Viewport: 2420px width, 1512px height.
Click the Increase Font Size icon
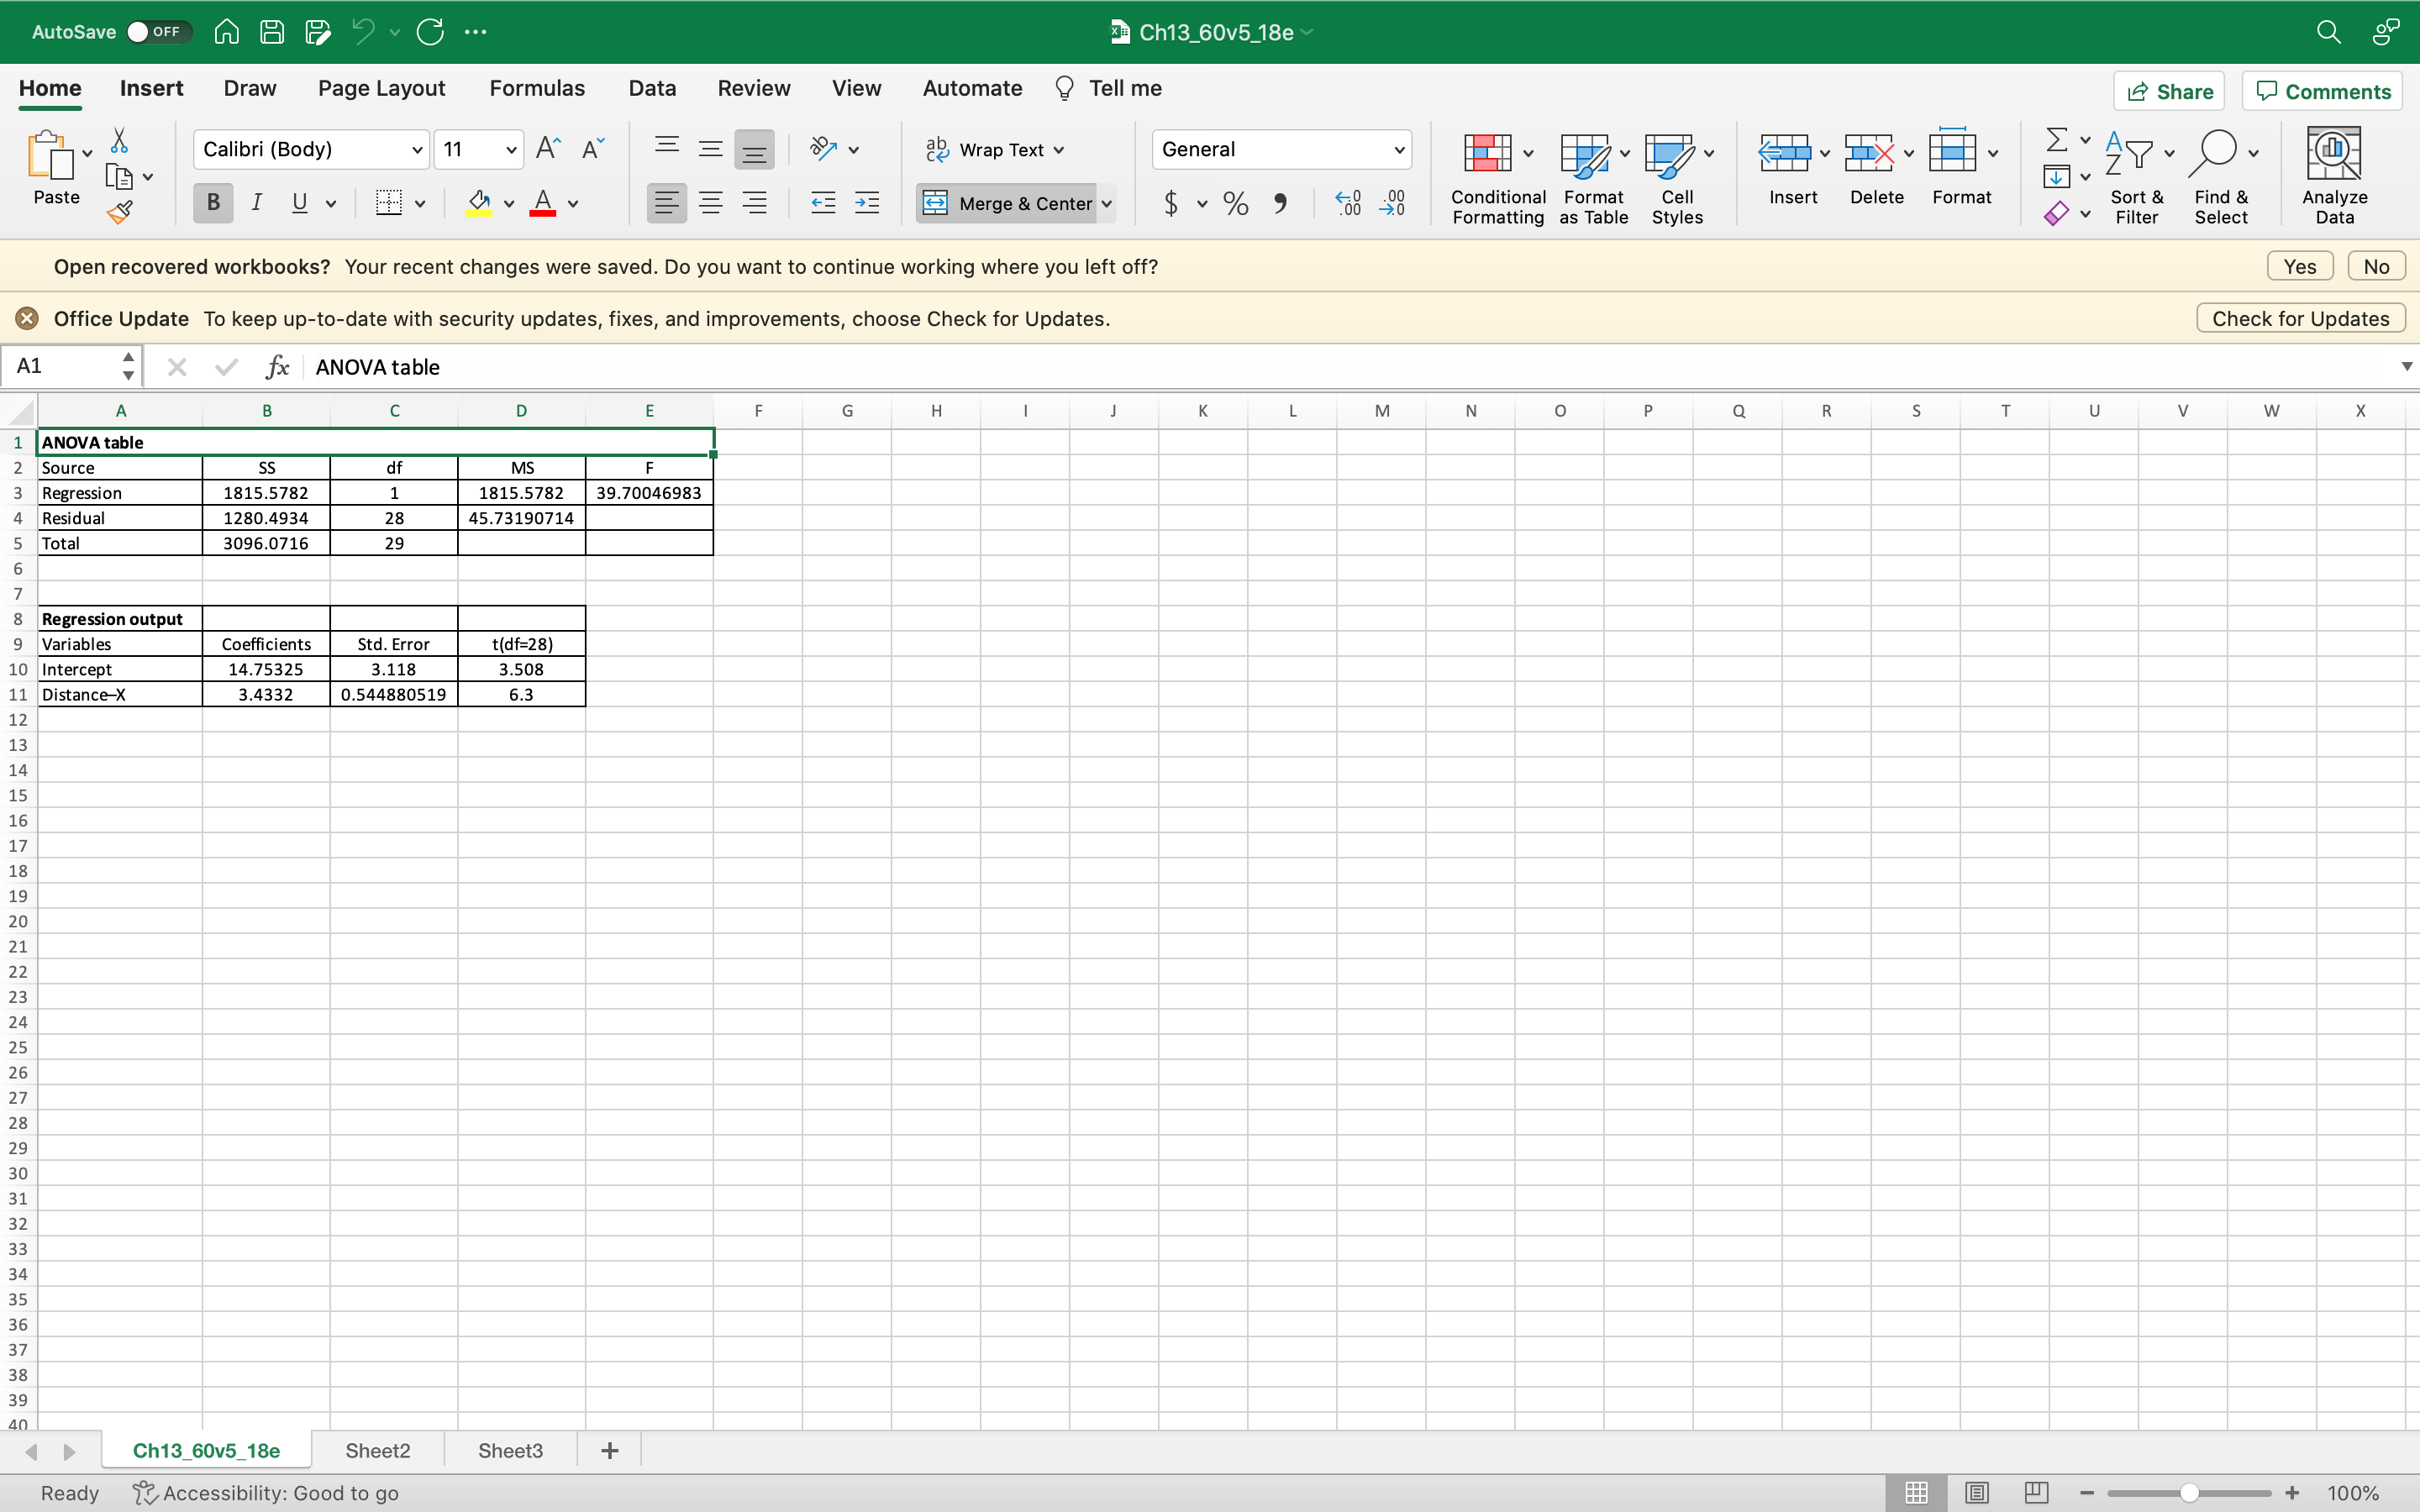tap(548, 149)
